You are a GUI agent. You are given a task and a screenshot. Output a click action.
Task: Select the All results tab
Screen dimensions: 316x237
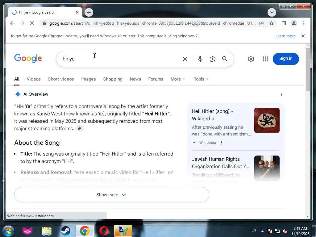coord(17,79)
